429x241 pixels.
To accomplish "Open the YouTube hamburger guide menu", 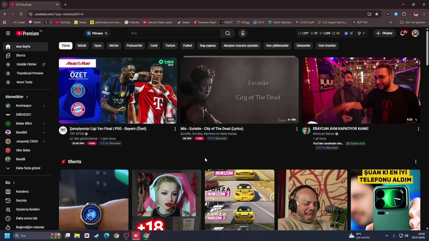I will coord(8,33).
